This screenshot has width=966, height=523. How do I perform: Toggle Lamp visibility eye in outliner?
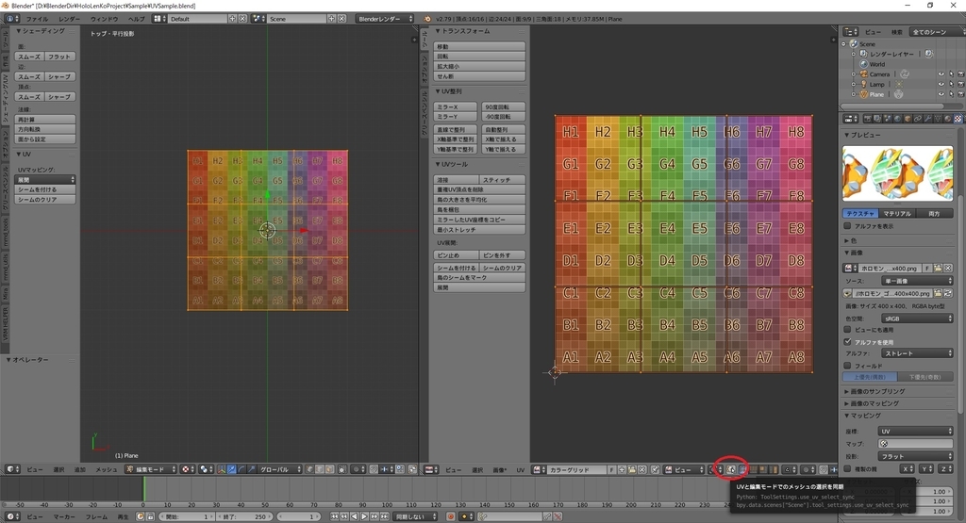pyautogui.click(x=941, y=84)
